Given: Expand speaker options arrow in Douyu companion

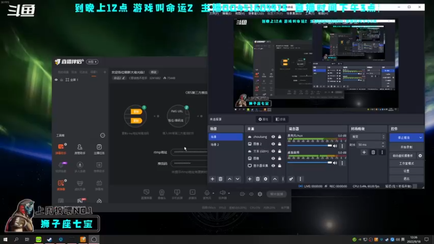Looking at the screenshot, I should coord(229,193).
